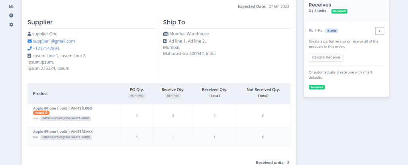
Task: Click the circular up-arrow sidebar icon
Action: point(11,16)
